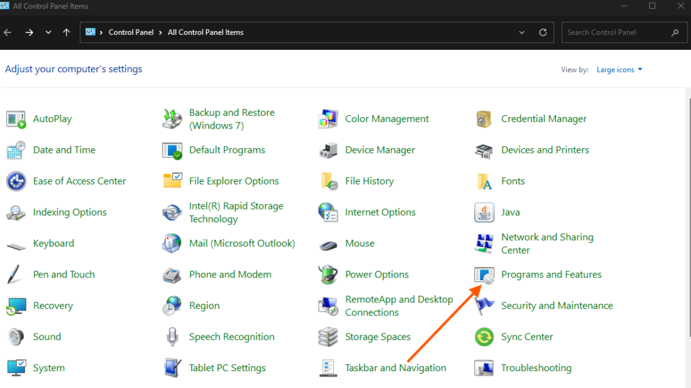
Task: Click Power Options battery icon
Action: (328, 275)
